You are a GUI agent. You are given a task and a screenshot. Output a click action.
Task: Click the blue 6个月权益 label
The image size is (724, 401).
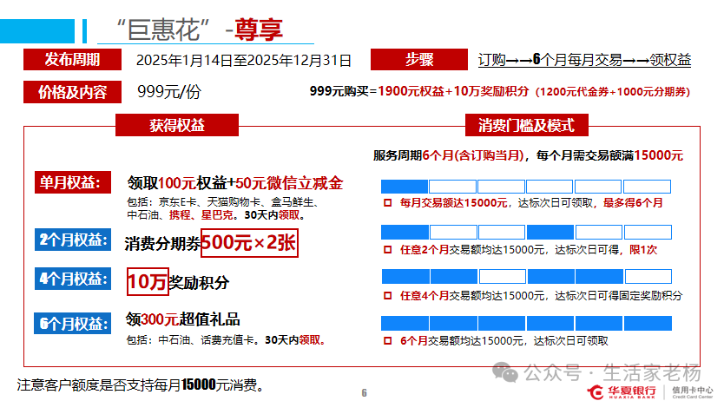(73, 323)
